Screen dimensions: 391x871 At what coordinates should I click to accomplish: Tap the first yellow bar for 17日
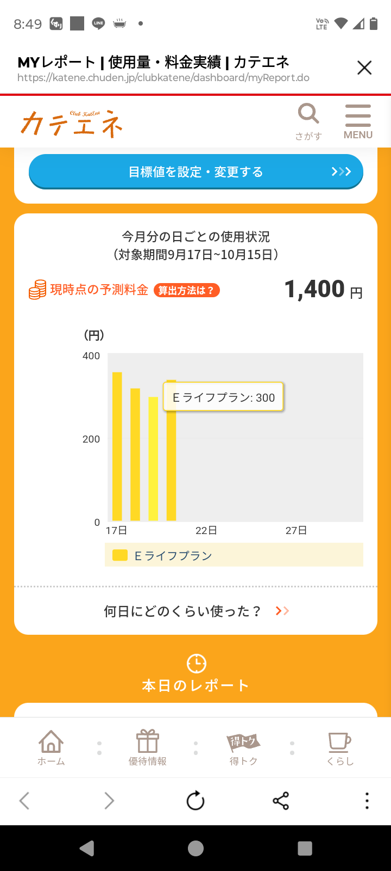click(117, 446)
